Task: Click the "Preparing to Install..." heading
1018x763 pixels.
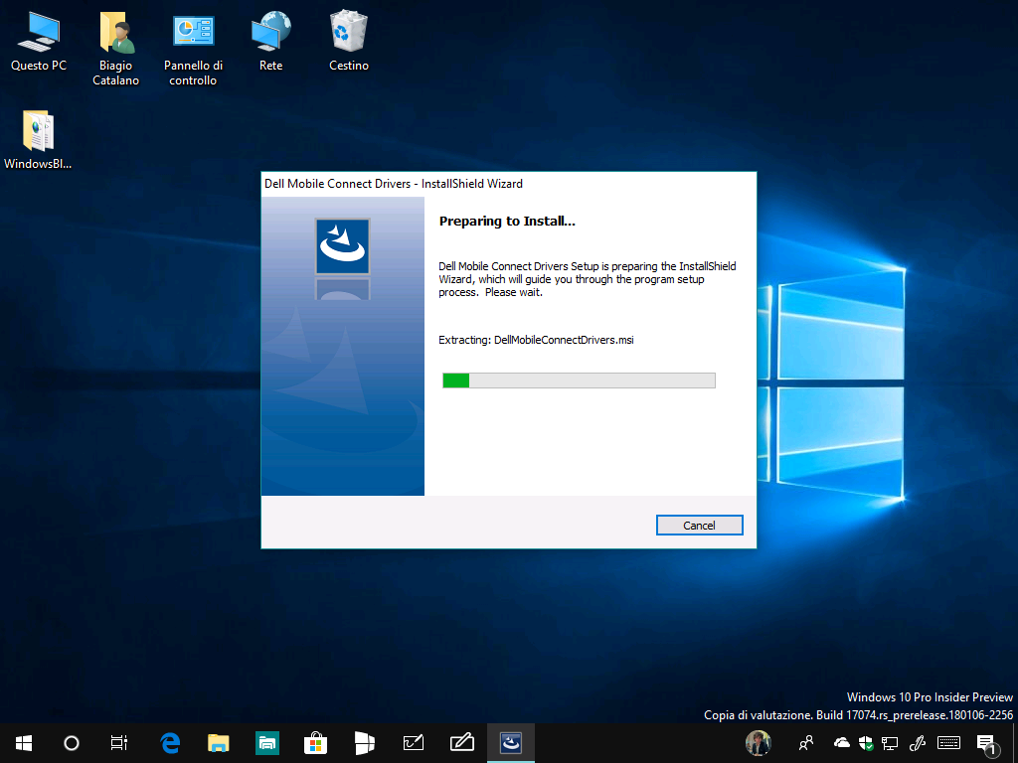Action: [x=507, y=222]
